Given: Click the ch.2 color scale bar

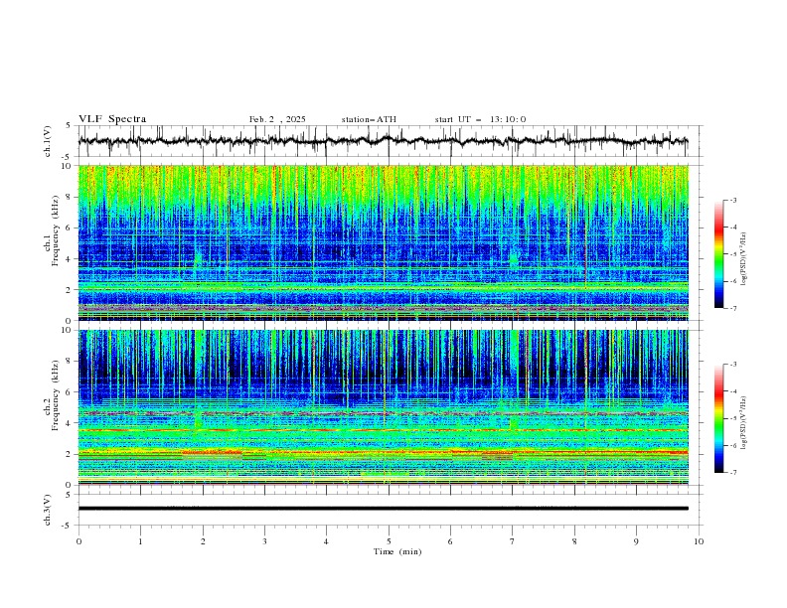Looking at the screenshot, I should [718, 418].
